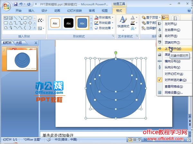Open 形状样式 dialog launcher
The image size is (193, 144).
tap(113, 36)
